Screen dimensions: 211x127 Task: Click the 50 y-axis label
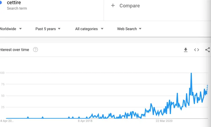click(x=2, y=96)
